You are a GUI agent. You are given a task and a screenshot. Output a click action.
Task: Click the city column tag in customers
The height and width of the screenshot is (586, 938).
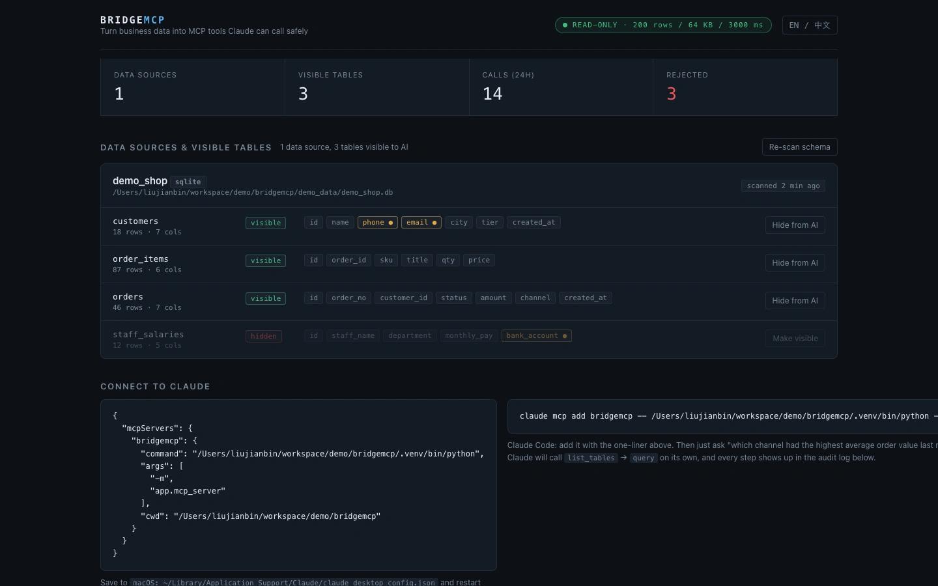459,223
